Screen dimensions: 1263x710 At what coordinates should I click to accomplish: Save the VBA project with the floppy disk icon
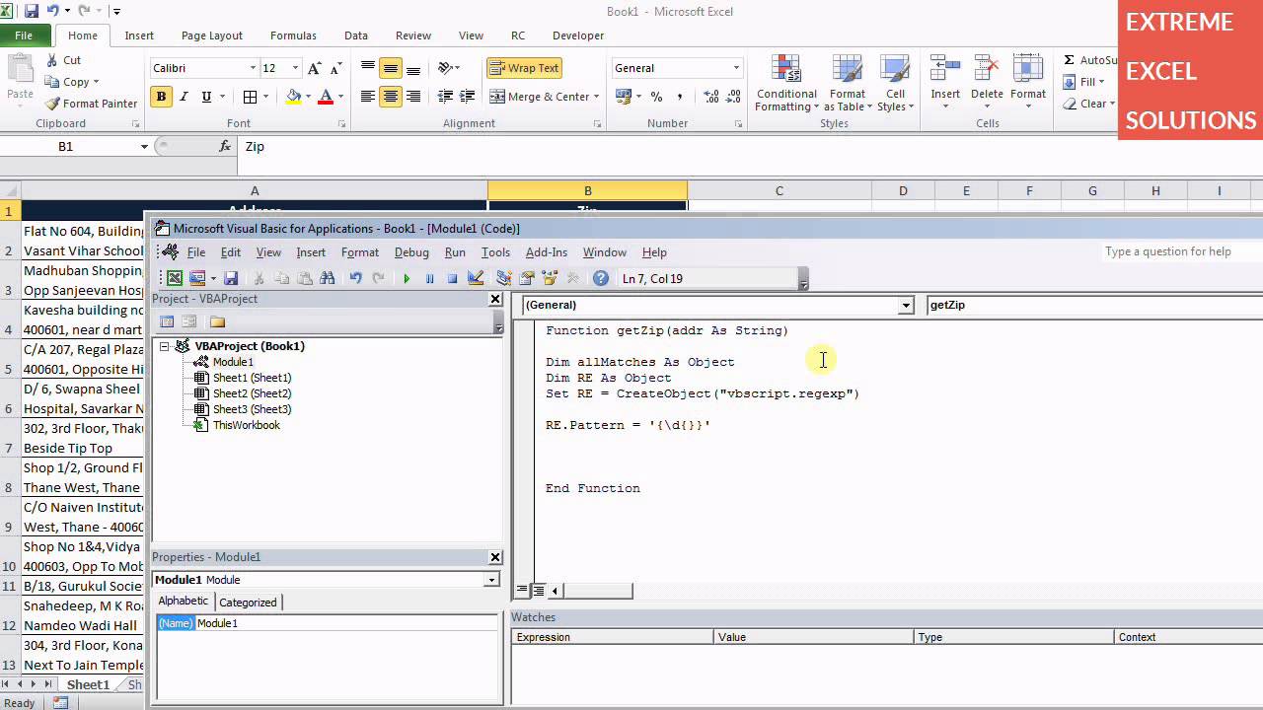231,279
